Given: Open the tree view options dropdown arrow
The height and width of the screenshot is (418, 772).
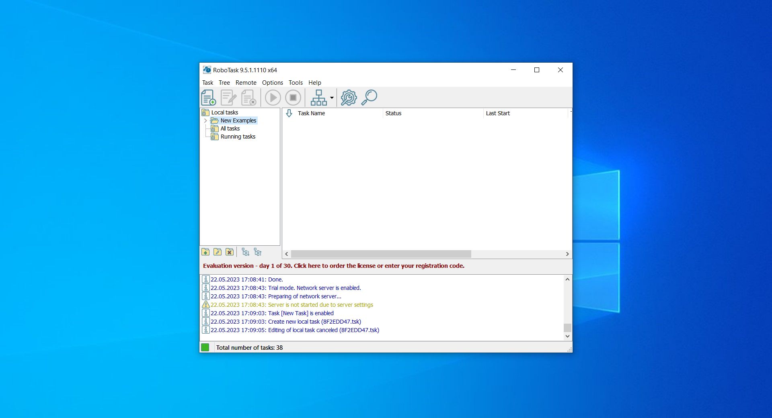Looking at the screenshot, I should pos(331,98).
